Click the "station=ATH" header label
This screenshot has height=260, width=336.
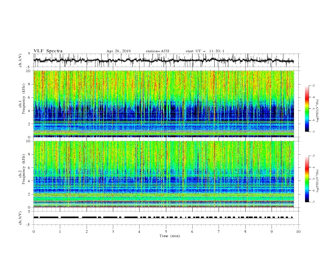157,51
